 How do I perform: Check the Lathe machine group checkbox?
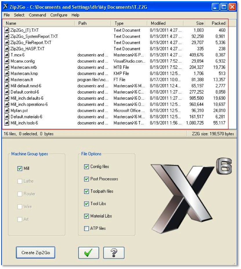pyautogui.click(x=20, y=181)
